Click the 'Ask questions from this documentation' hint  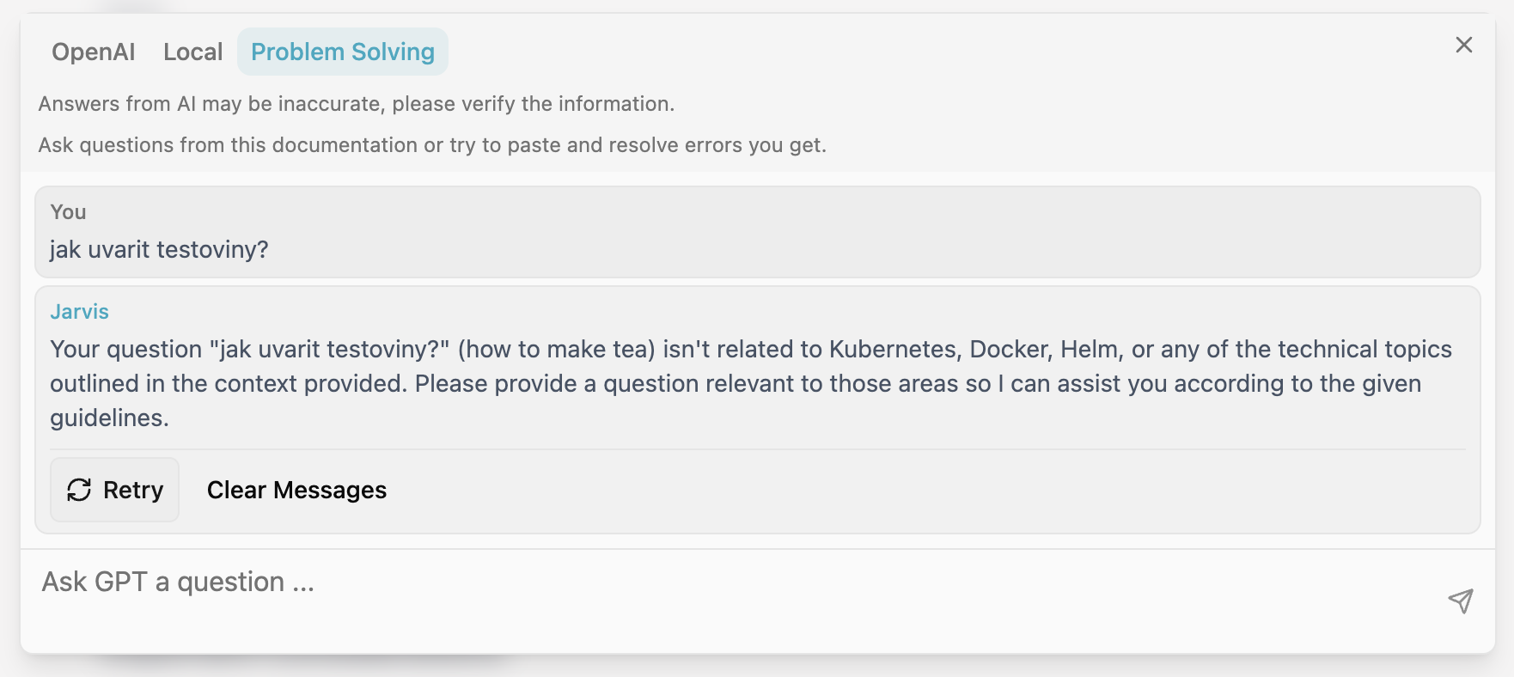[432, 145]
